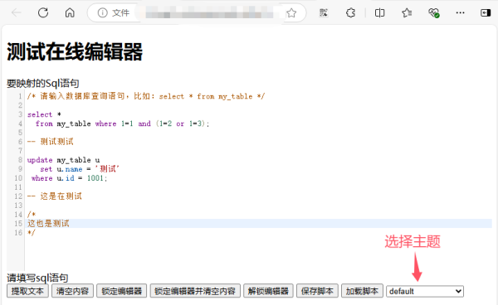Click the heading 测试在线编辑器
This screenshot has height=305, width=498.
pyautogui.click(x=75, y=51)
